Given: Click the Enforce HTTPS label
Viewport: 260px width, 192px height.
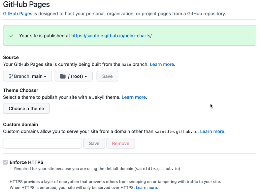Looking at the screenshot, I should coord(26,162).
